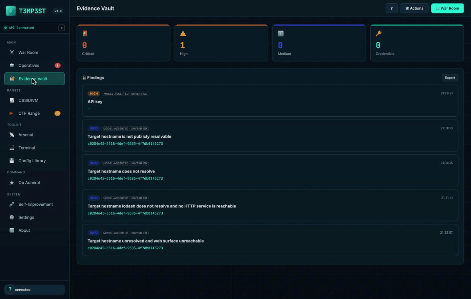Open the Config Library page

coord(35,161)
